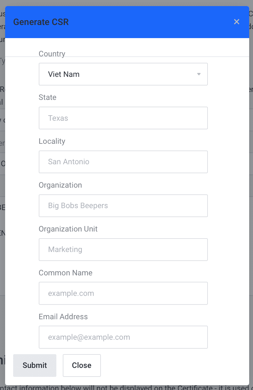This screenshot has width=253, height=390.
Task: Focus the State field with Texas placeholder
Action: pos(123,118)
